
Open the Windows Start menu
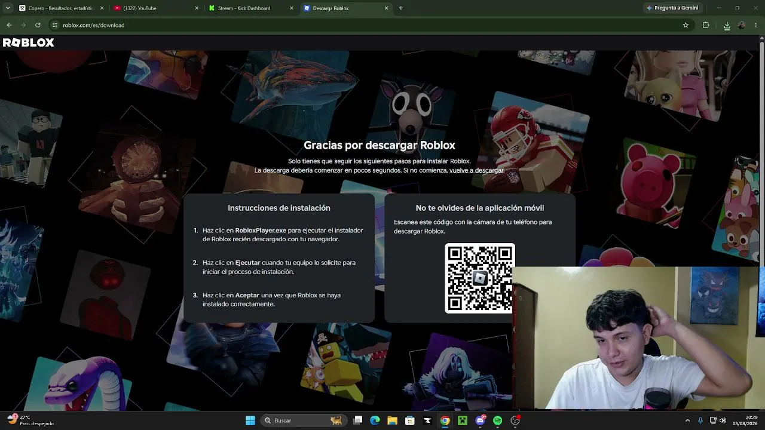[250, 420]
